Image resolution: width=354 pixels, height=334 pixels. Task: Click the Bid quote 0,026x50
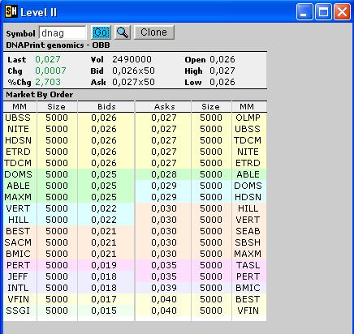tap(133, 71)
